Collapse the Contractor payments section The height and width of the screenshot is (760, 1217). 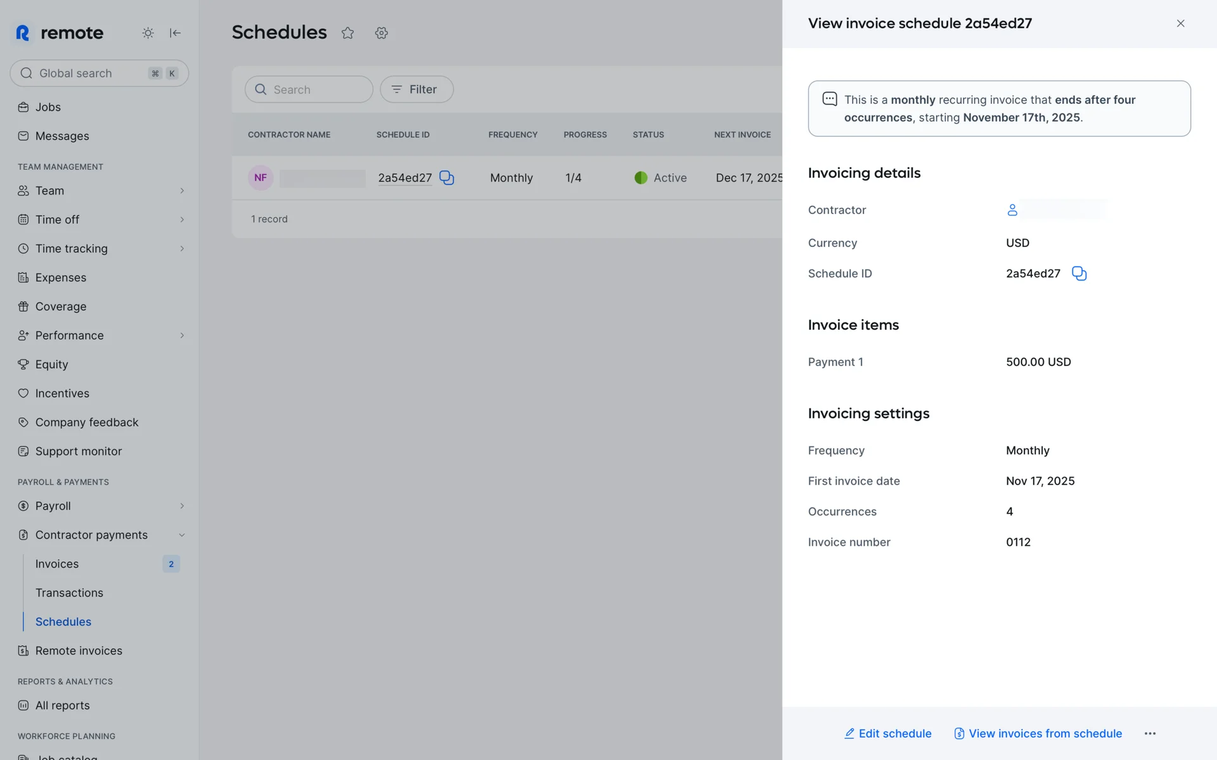[x=182, y=535]
